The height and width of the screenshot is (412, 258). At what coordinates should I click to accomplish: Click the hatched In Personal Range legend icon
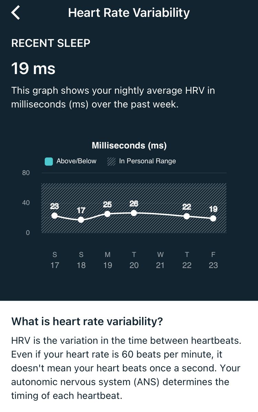pos(111,161)
